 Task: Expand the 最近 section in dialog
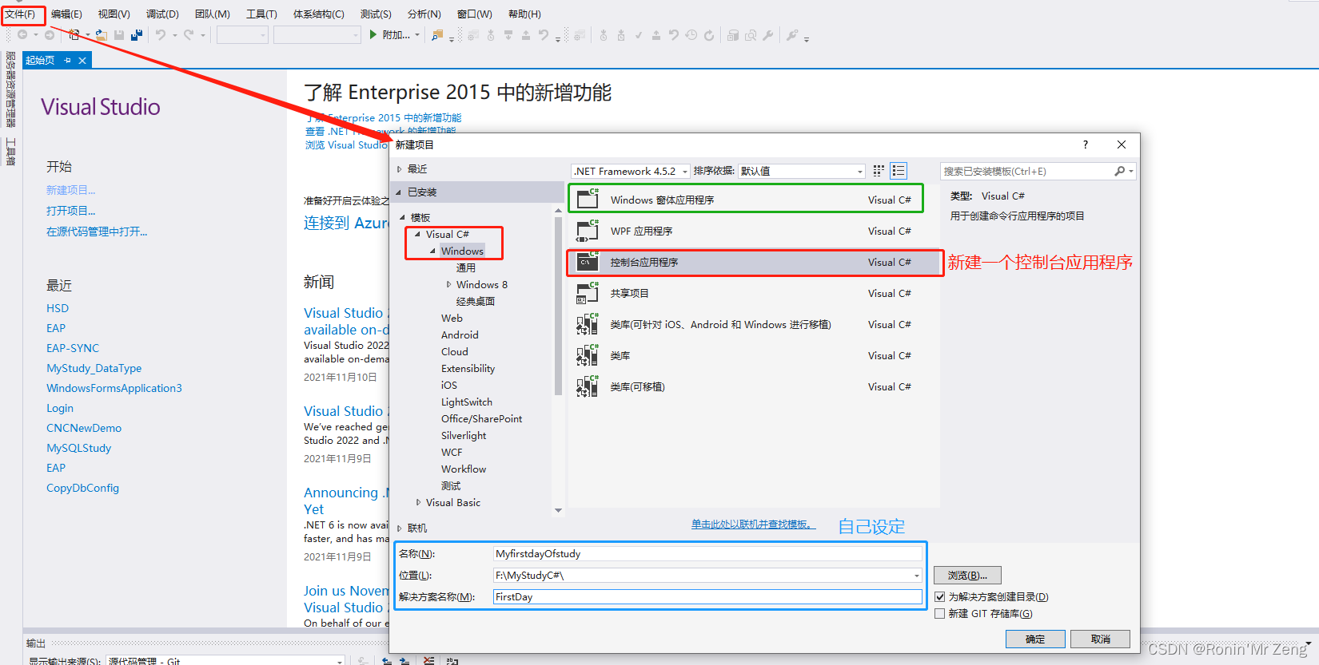(x=399, y=169)
